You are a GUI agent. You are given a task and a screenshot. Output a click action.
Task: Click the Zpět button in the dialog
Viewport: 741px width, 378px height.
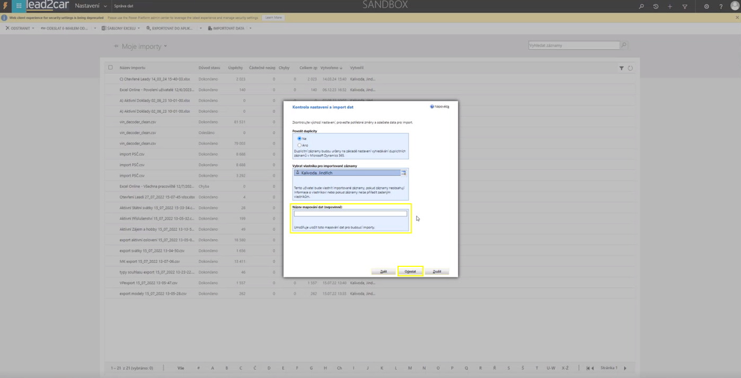(383, 272)
